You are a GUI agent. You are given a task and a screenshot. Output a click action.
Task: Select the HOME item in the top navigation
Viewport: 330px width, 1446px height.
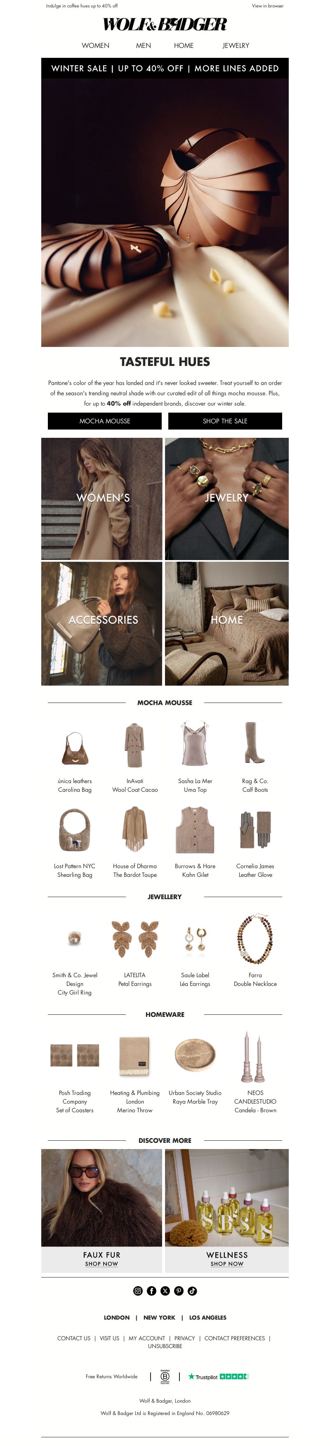click(184, 45)
